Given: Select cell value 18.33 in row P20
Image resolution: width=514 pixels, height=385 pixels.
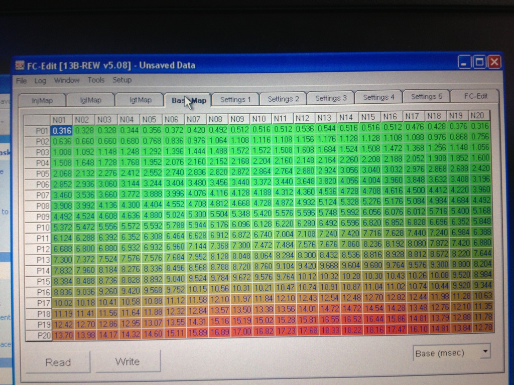Looking at the screenshot, I should [330, 331].
